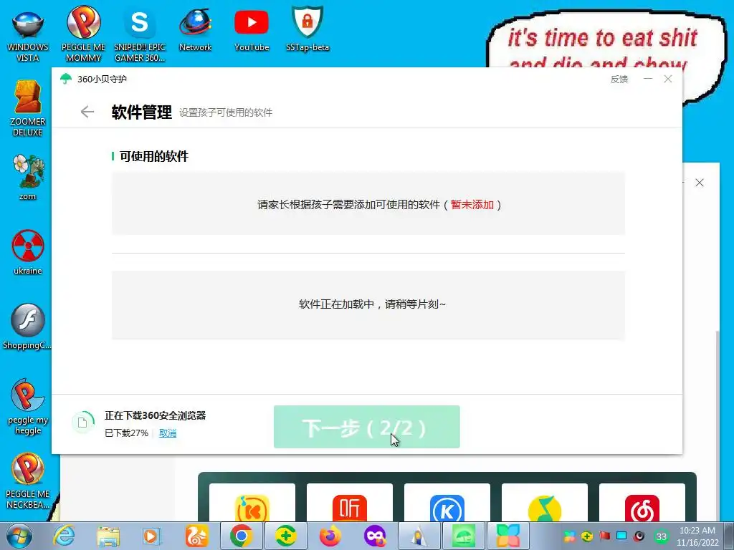This screenshot has width=734, height=550.
Task: Click the green 33 tray indicator
Action: coord(662,536)
